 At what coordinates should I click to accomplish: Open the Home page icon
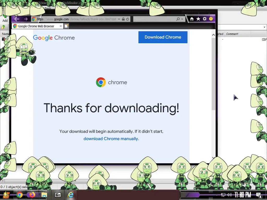[192, 19]
